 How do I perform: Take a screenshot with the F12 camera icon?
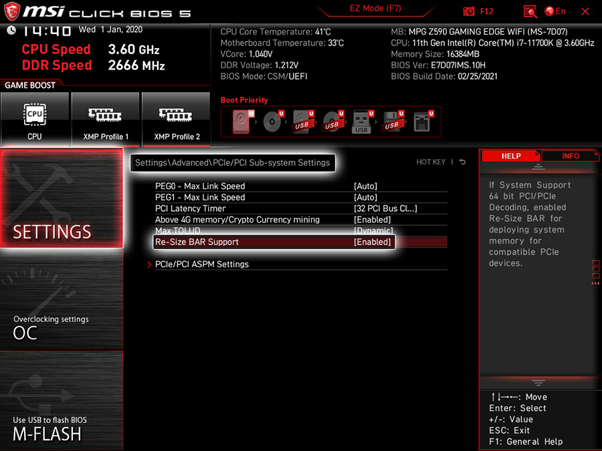click(469, 11)
